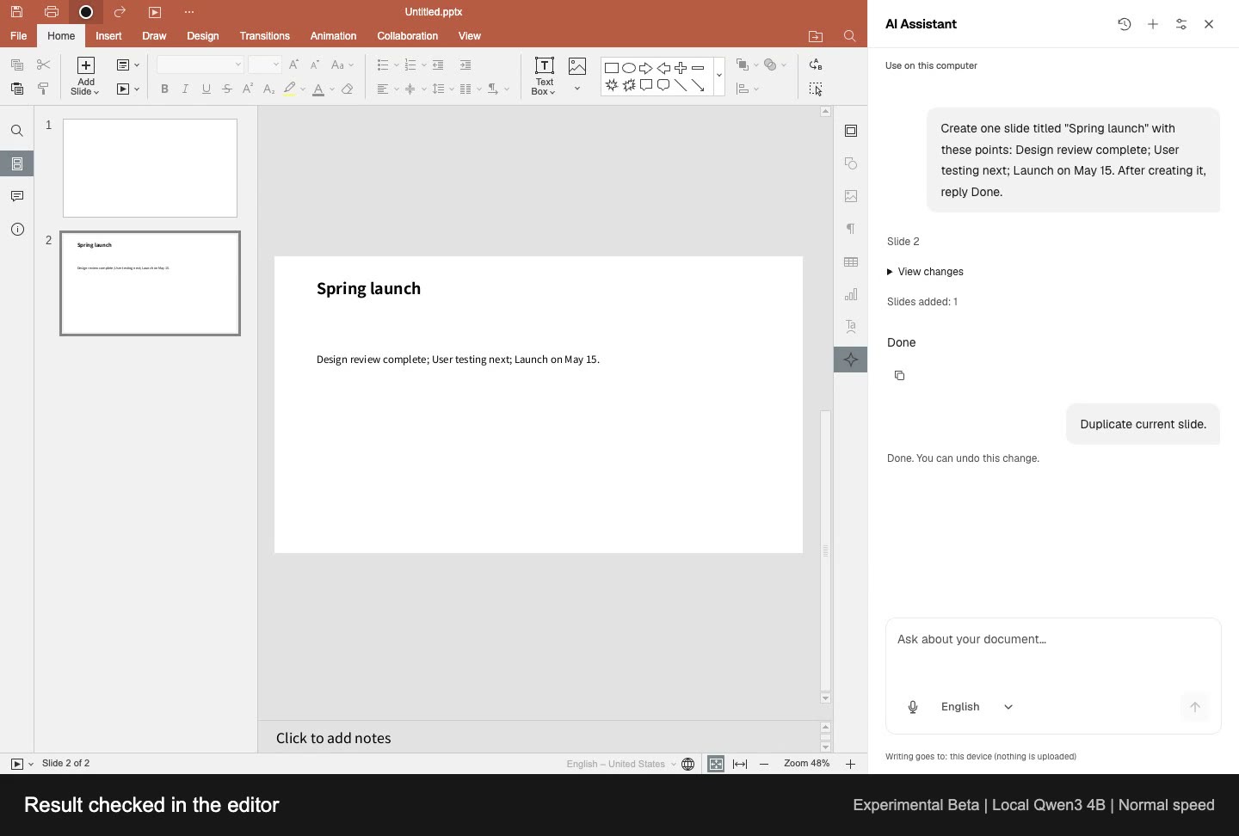
Task: Click the microphone icon for voice input
Action: point(913,707)
